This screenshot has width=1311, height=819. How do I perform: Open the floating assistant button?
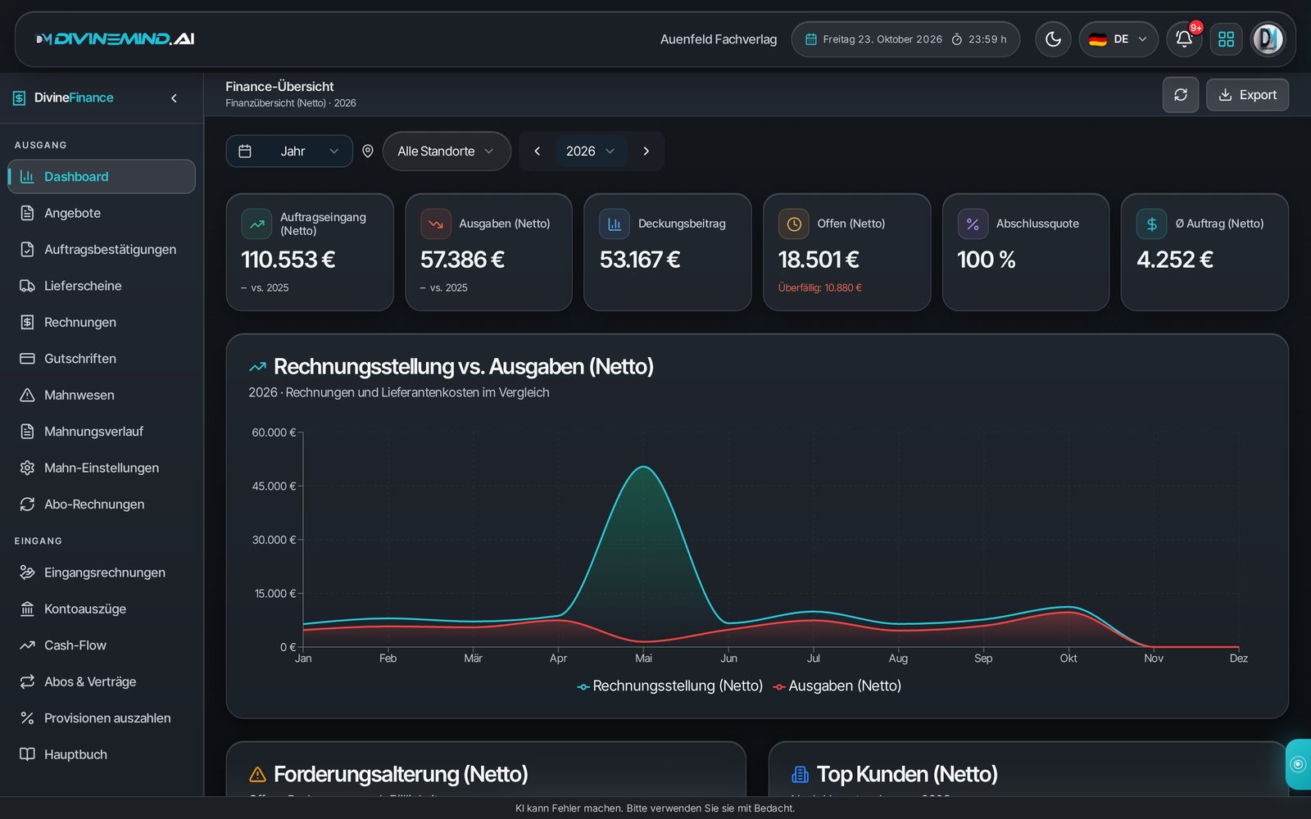pos(1298,764)
